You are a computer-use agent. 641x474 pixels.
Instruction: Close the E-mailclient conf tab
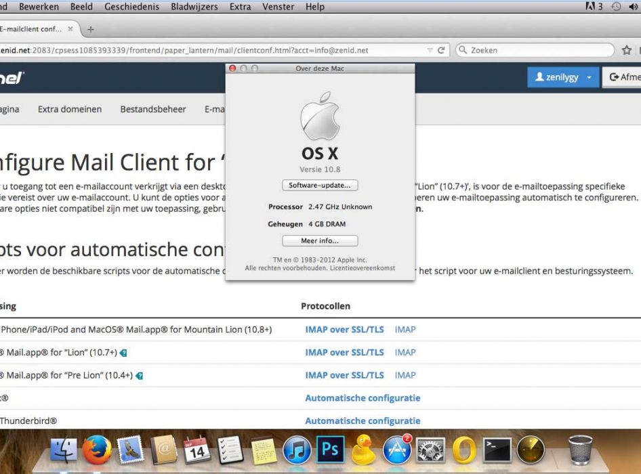coord(70,29)
